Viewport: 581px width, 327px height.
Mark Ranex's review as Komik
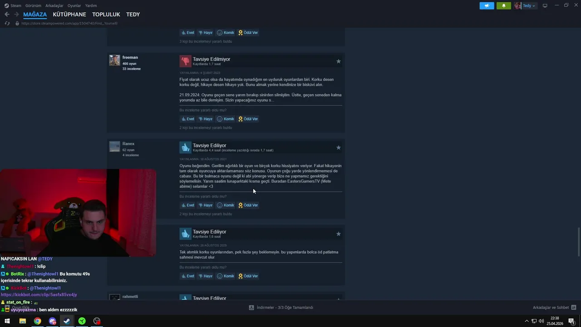tap(226, 205)
